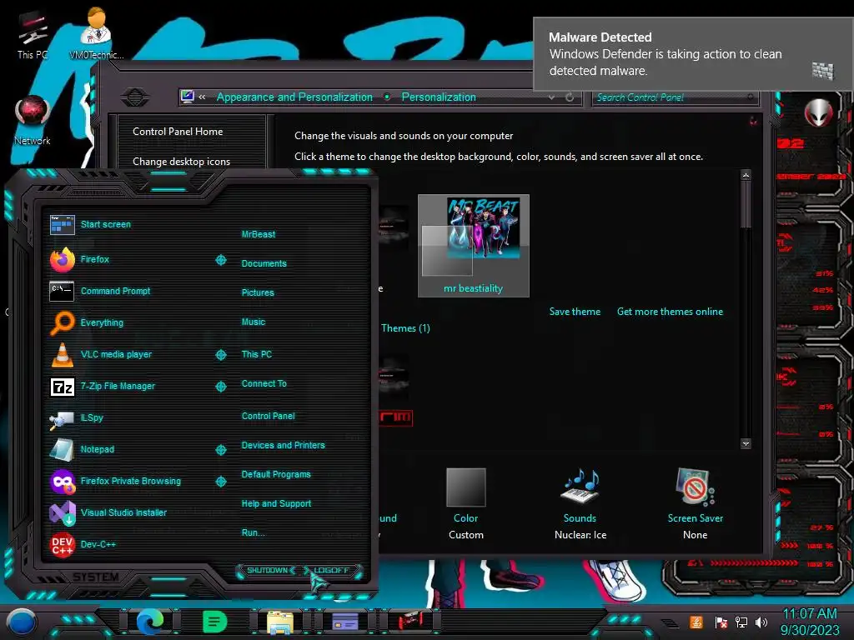The image size is (854, 640).
Task: Select Connect To in start menu
Action: click(264, 383)
